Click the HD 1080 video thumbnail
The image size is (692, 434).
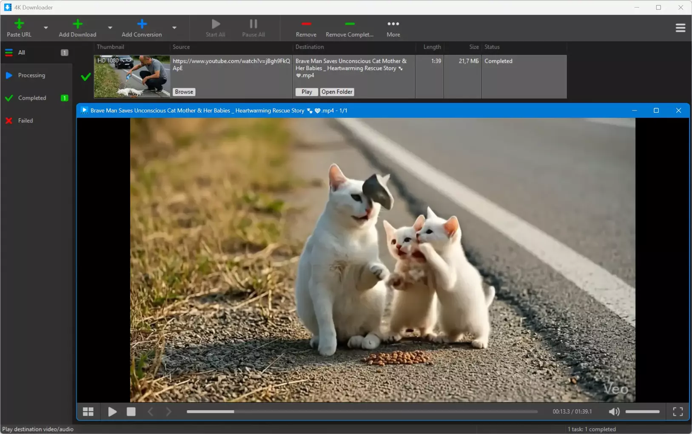pyautogui.click(x=132, y=77)
